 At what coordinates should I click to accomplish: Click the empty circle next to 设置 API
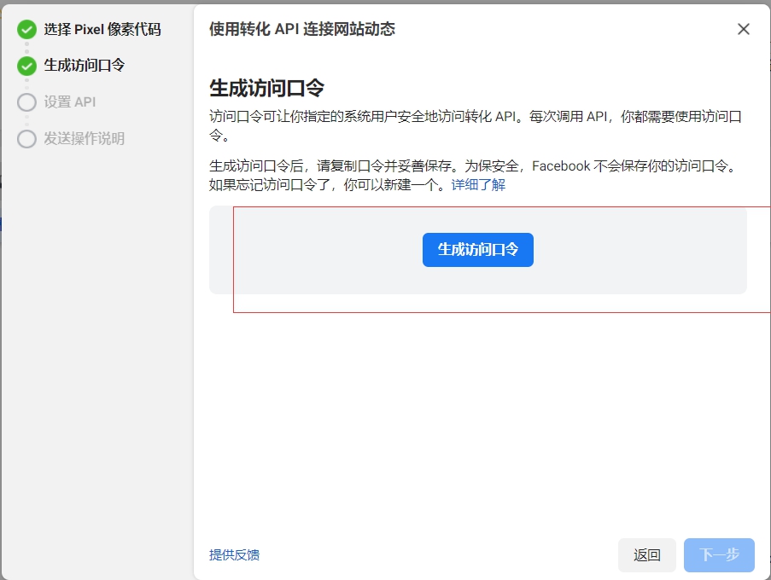[26, 102]
